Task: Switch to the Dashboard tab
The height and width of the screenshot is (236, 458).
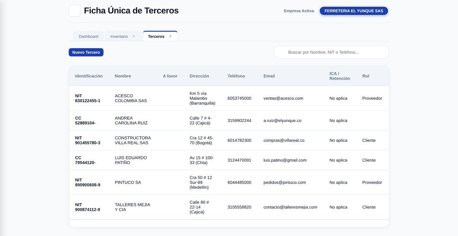Action: tap(89, 36)
